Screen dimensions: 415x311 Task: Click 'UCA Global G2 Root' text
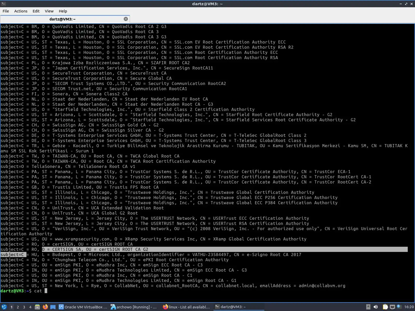click(114, 213)
